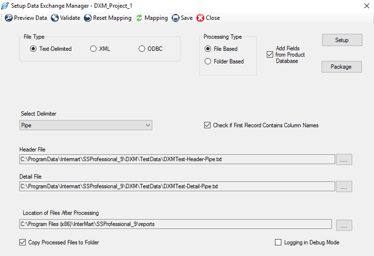
Task: Click the Reset Mapping icon
Action: 88,18
